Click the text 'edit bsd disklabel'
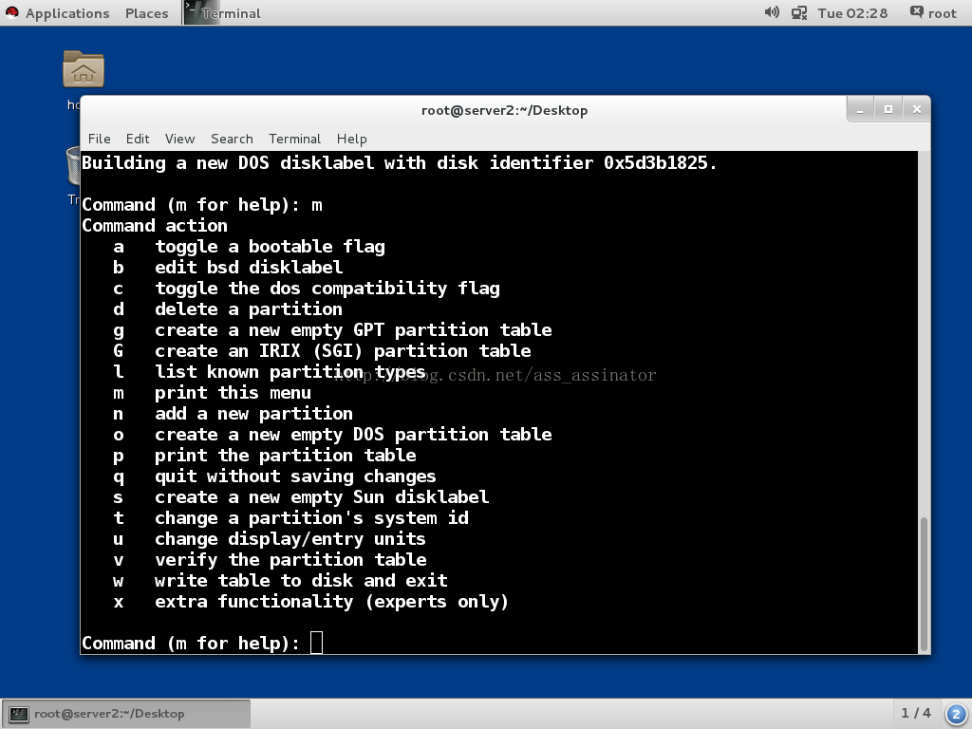972x729 pixels. [249, 267]
